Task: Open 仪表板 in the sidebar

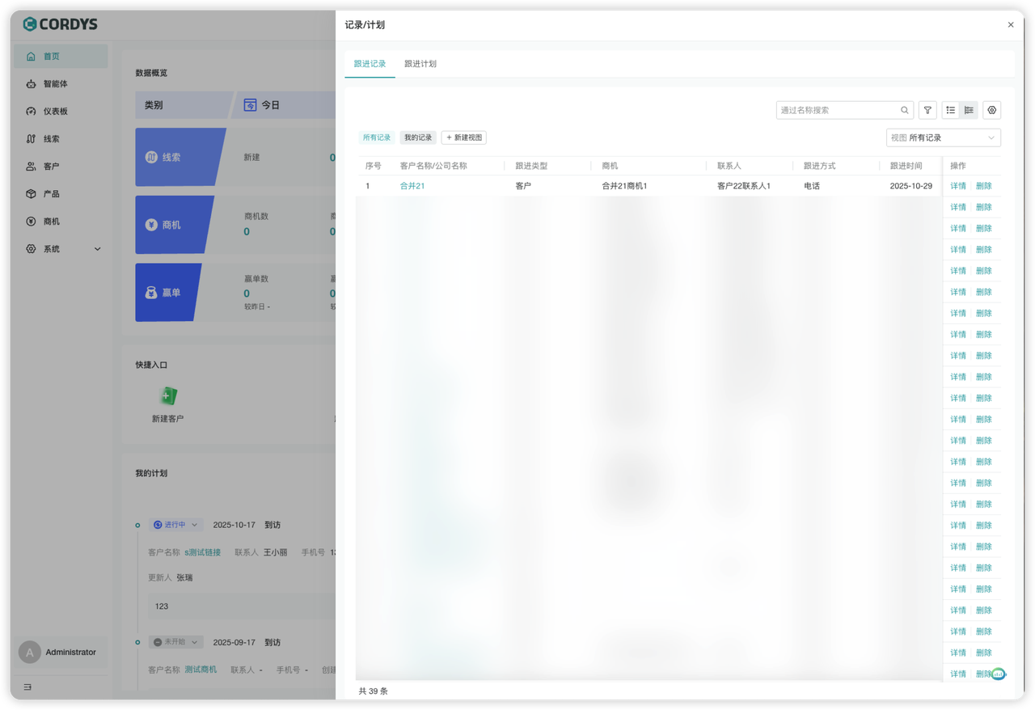Action: click(55, 112)
